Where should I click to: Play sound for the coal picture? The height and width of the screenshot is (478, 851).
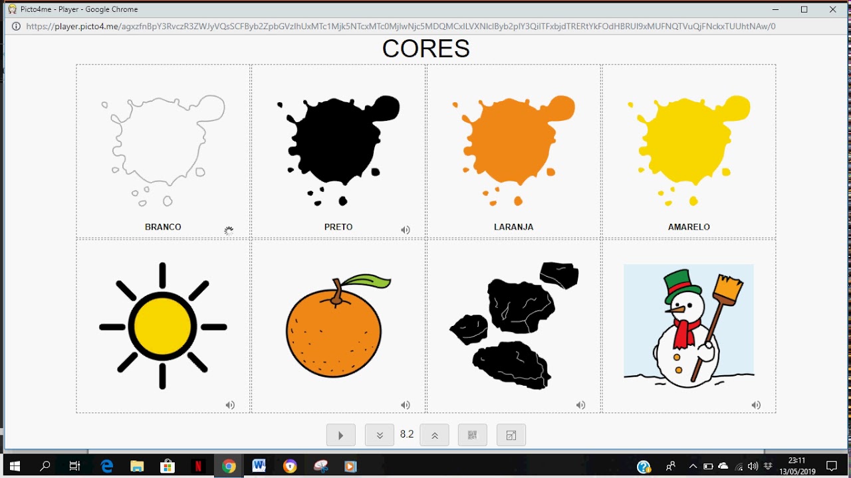[581, 405]
